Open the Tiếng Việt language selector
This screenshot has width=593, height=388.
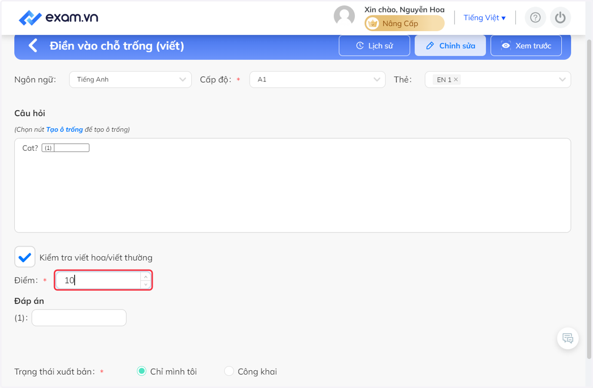pyautogui.click(x=484, y=18)
